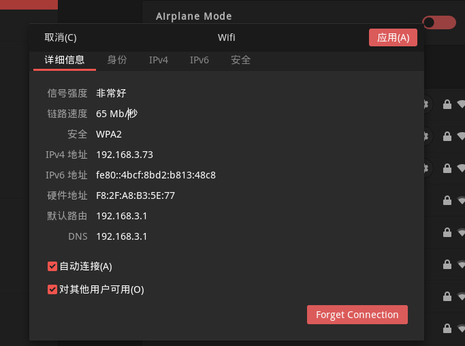The width and height of the screenshot is (465, 346).
Task: Click the 取消(C) cancel button
Action: pos(61,37)
